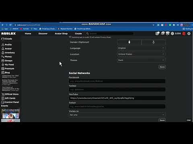This screenshot has height=144, width=193.
Task: Open the Events banner thumbnail in sidebar
Action: coord(10,114)
